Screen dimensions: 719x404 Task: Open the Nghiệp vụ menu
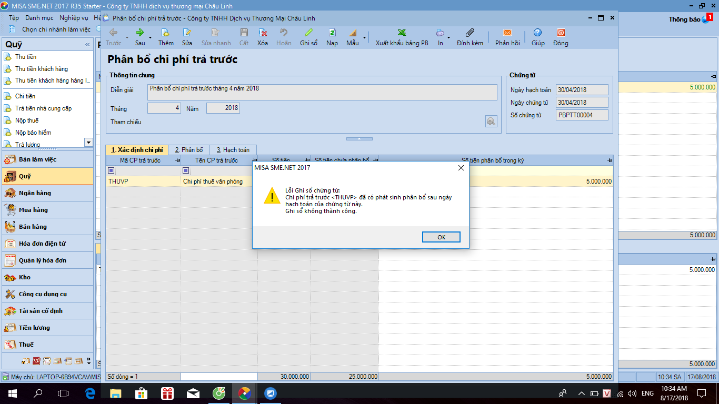click(x=74, y=18)
